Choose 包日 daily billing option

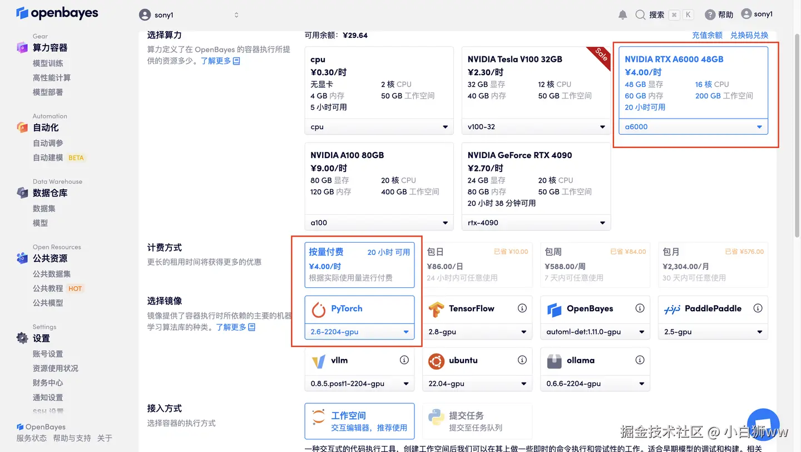pos(477,264)
